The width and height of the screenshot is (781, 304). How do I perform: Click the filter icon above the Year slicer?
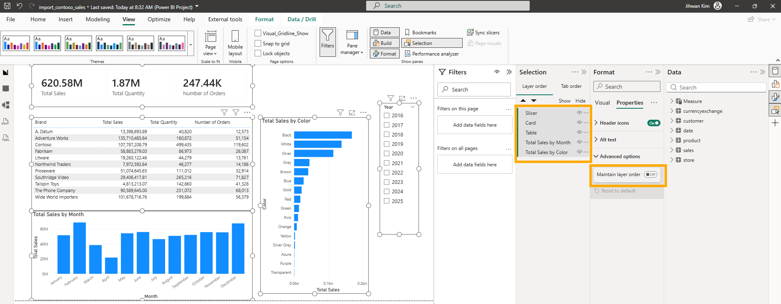pos(391,98)
